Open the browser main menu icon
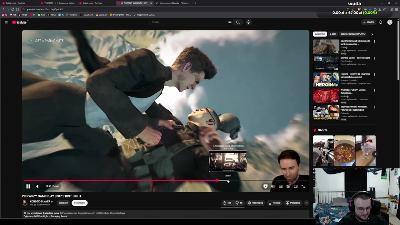This screenshot has height=225, width=400. click(397, 9)
